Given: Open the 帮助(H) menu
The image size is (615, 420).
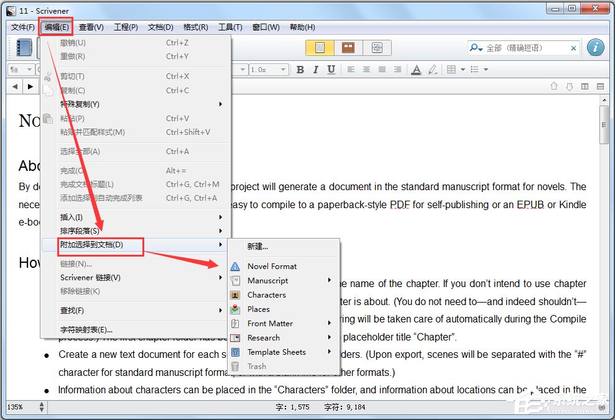Looking at the screenshot, I should 302,27.
